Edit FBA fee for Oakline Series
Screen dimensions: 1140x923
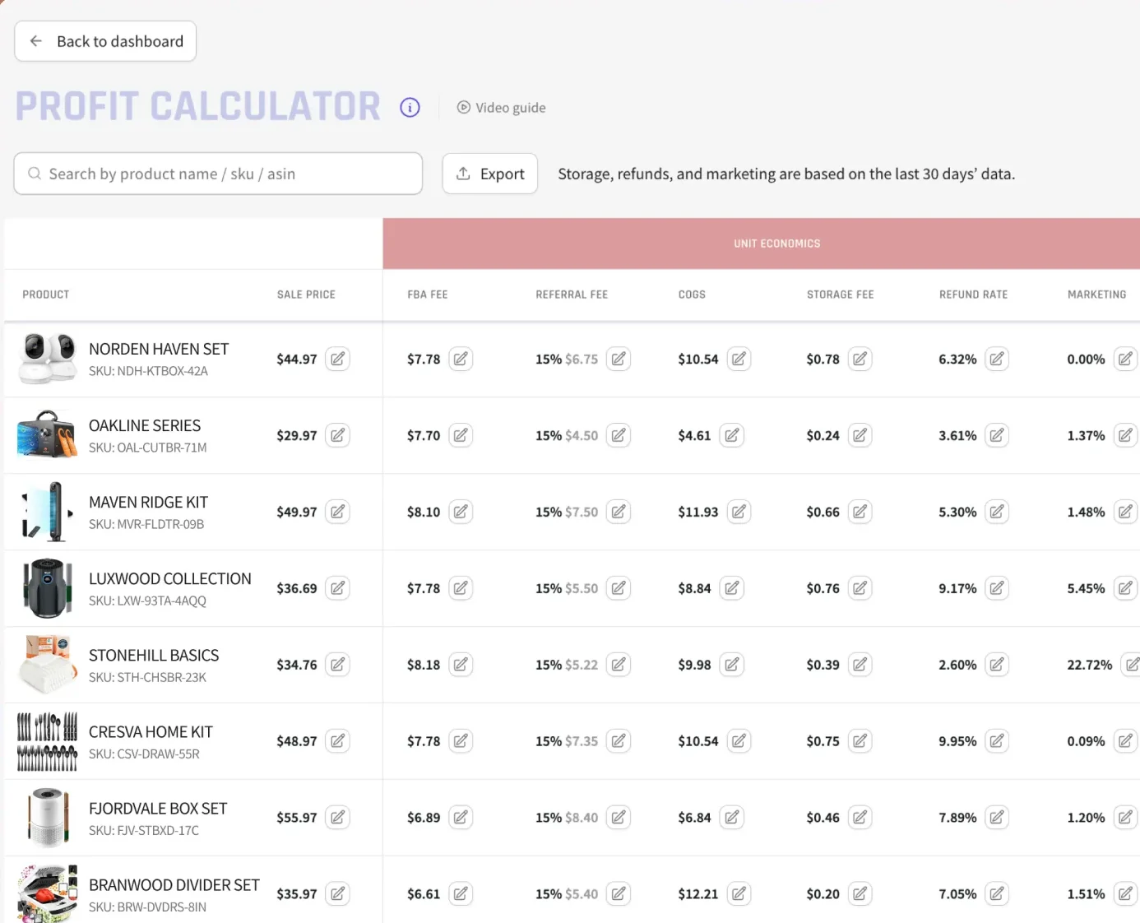[461, 435]
